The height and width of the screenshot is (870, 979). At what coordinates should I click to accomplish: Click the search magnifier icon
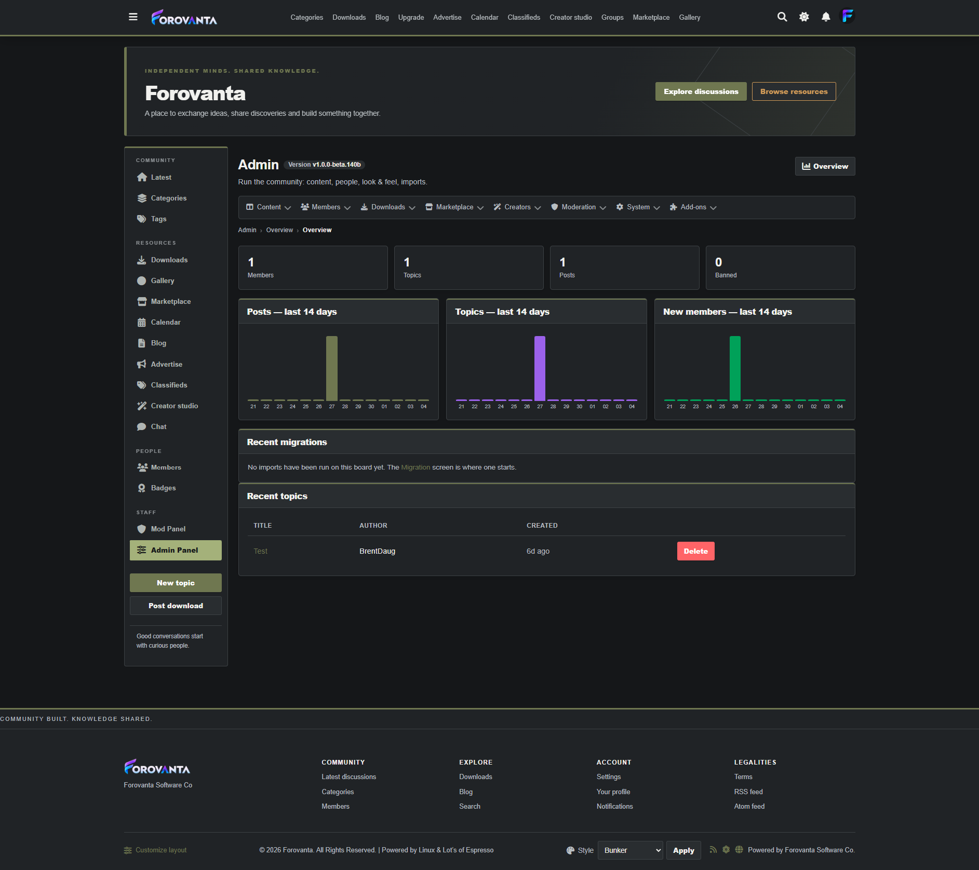click(x=782, y=17)
